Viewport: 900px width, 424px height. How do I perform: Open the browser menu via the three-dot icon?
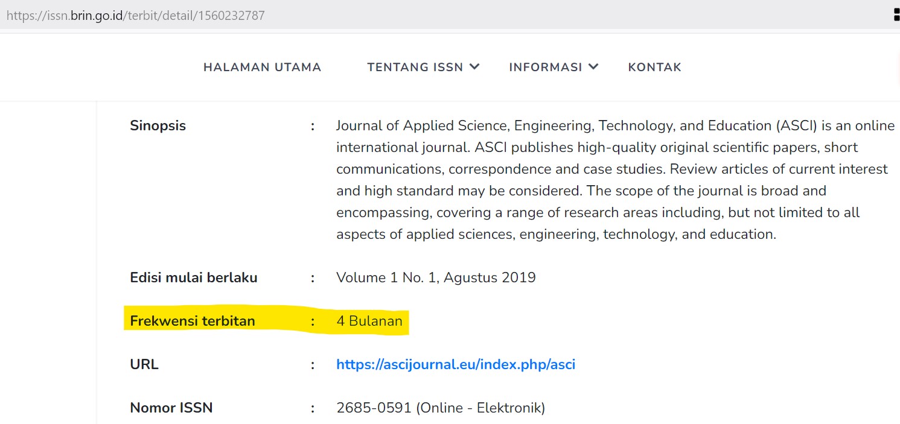tap(896, 13)
